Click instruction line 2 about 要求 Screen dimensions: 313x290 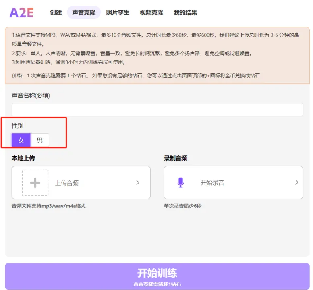(133, 53)
